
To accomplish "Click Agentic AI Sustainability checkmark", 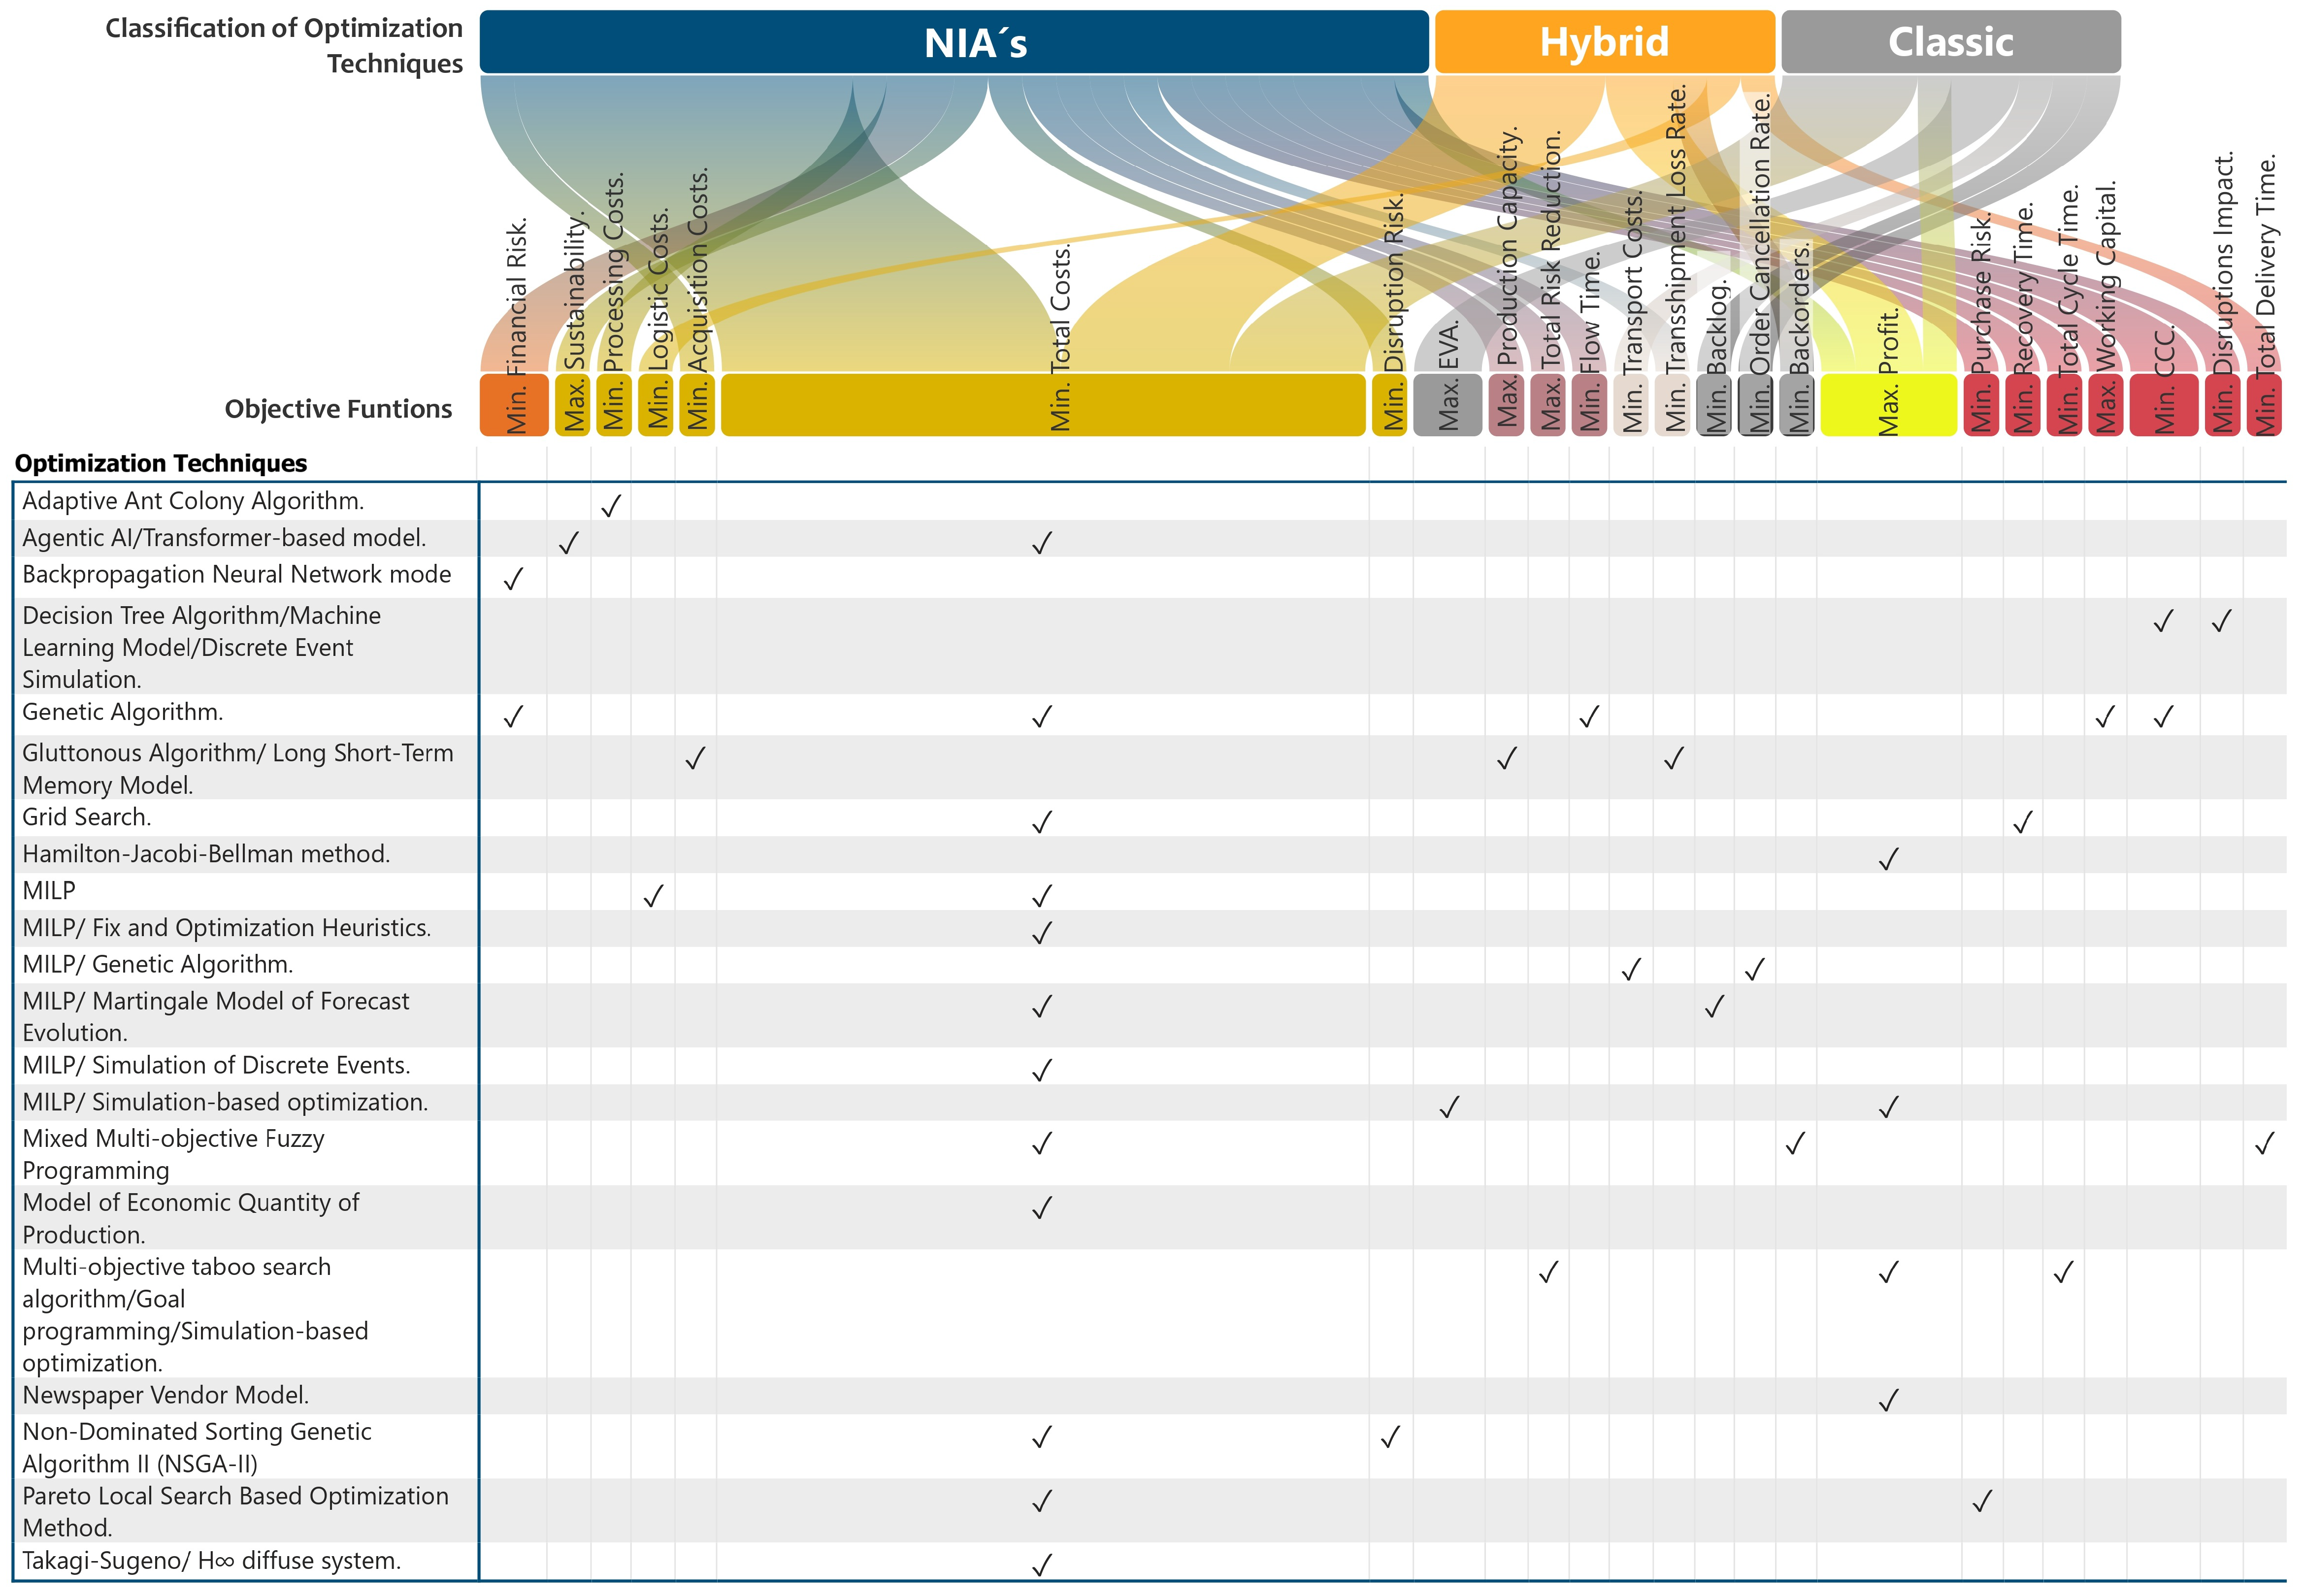I will pos(568,543).
